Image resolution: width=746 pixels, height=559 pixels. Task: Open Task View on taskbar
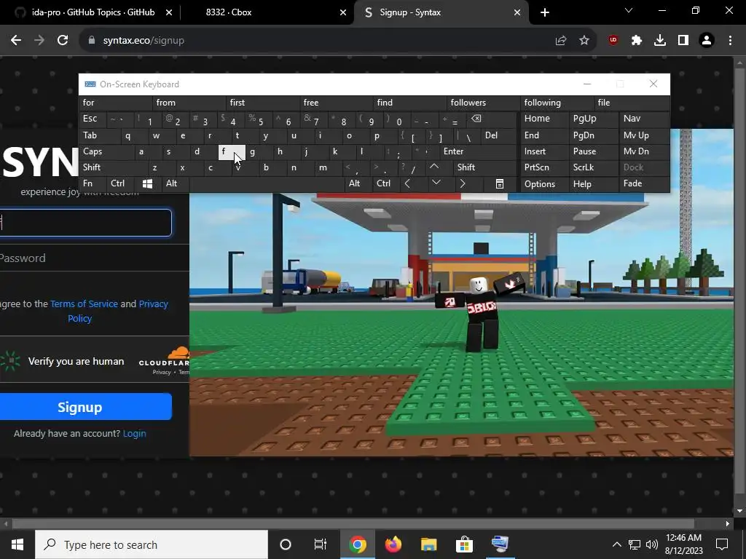pos(321,544)
